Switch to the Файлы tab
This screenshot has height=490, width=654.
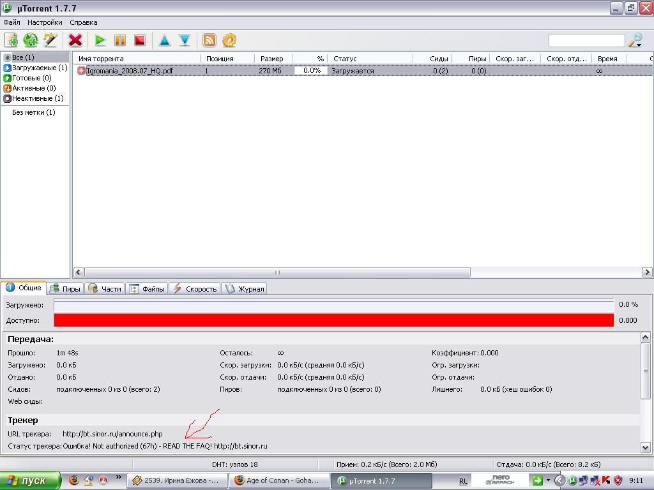148,288
